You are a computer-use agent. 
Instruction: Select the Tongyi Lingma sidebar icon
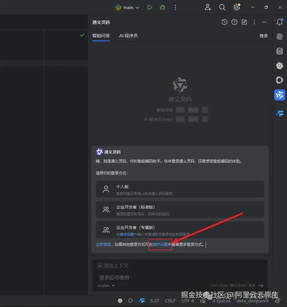[x=279, y=95]
